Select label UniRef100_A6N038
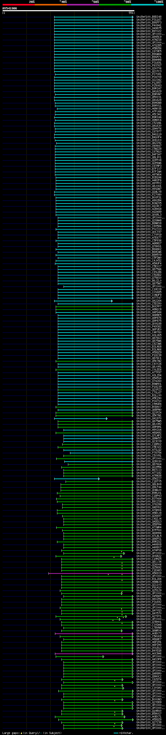The width and height of the screenshot is (166, 735). pos(149,109)
